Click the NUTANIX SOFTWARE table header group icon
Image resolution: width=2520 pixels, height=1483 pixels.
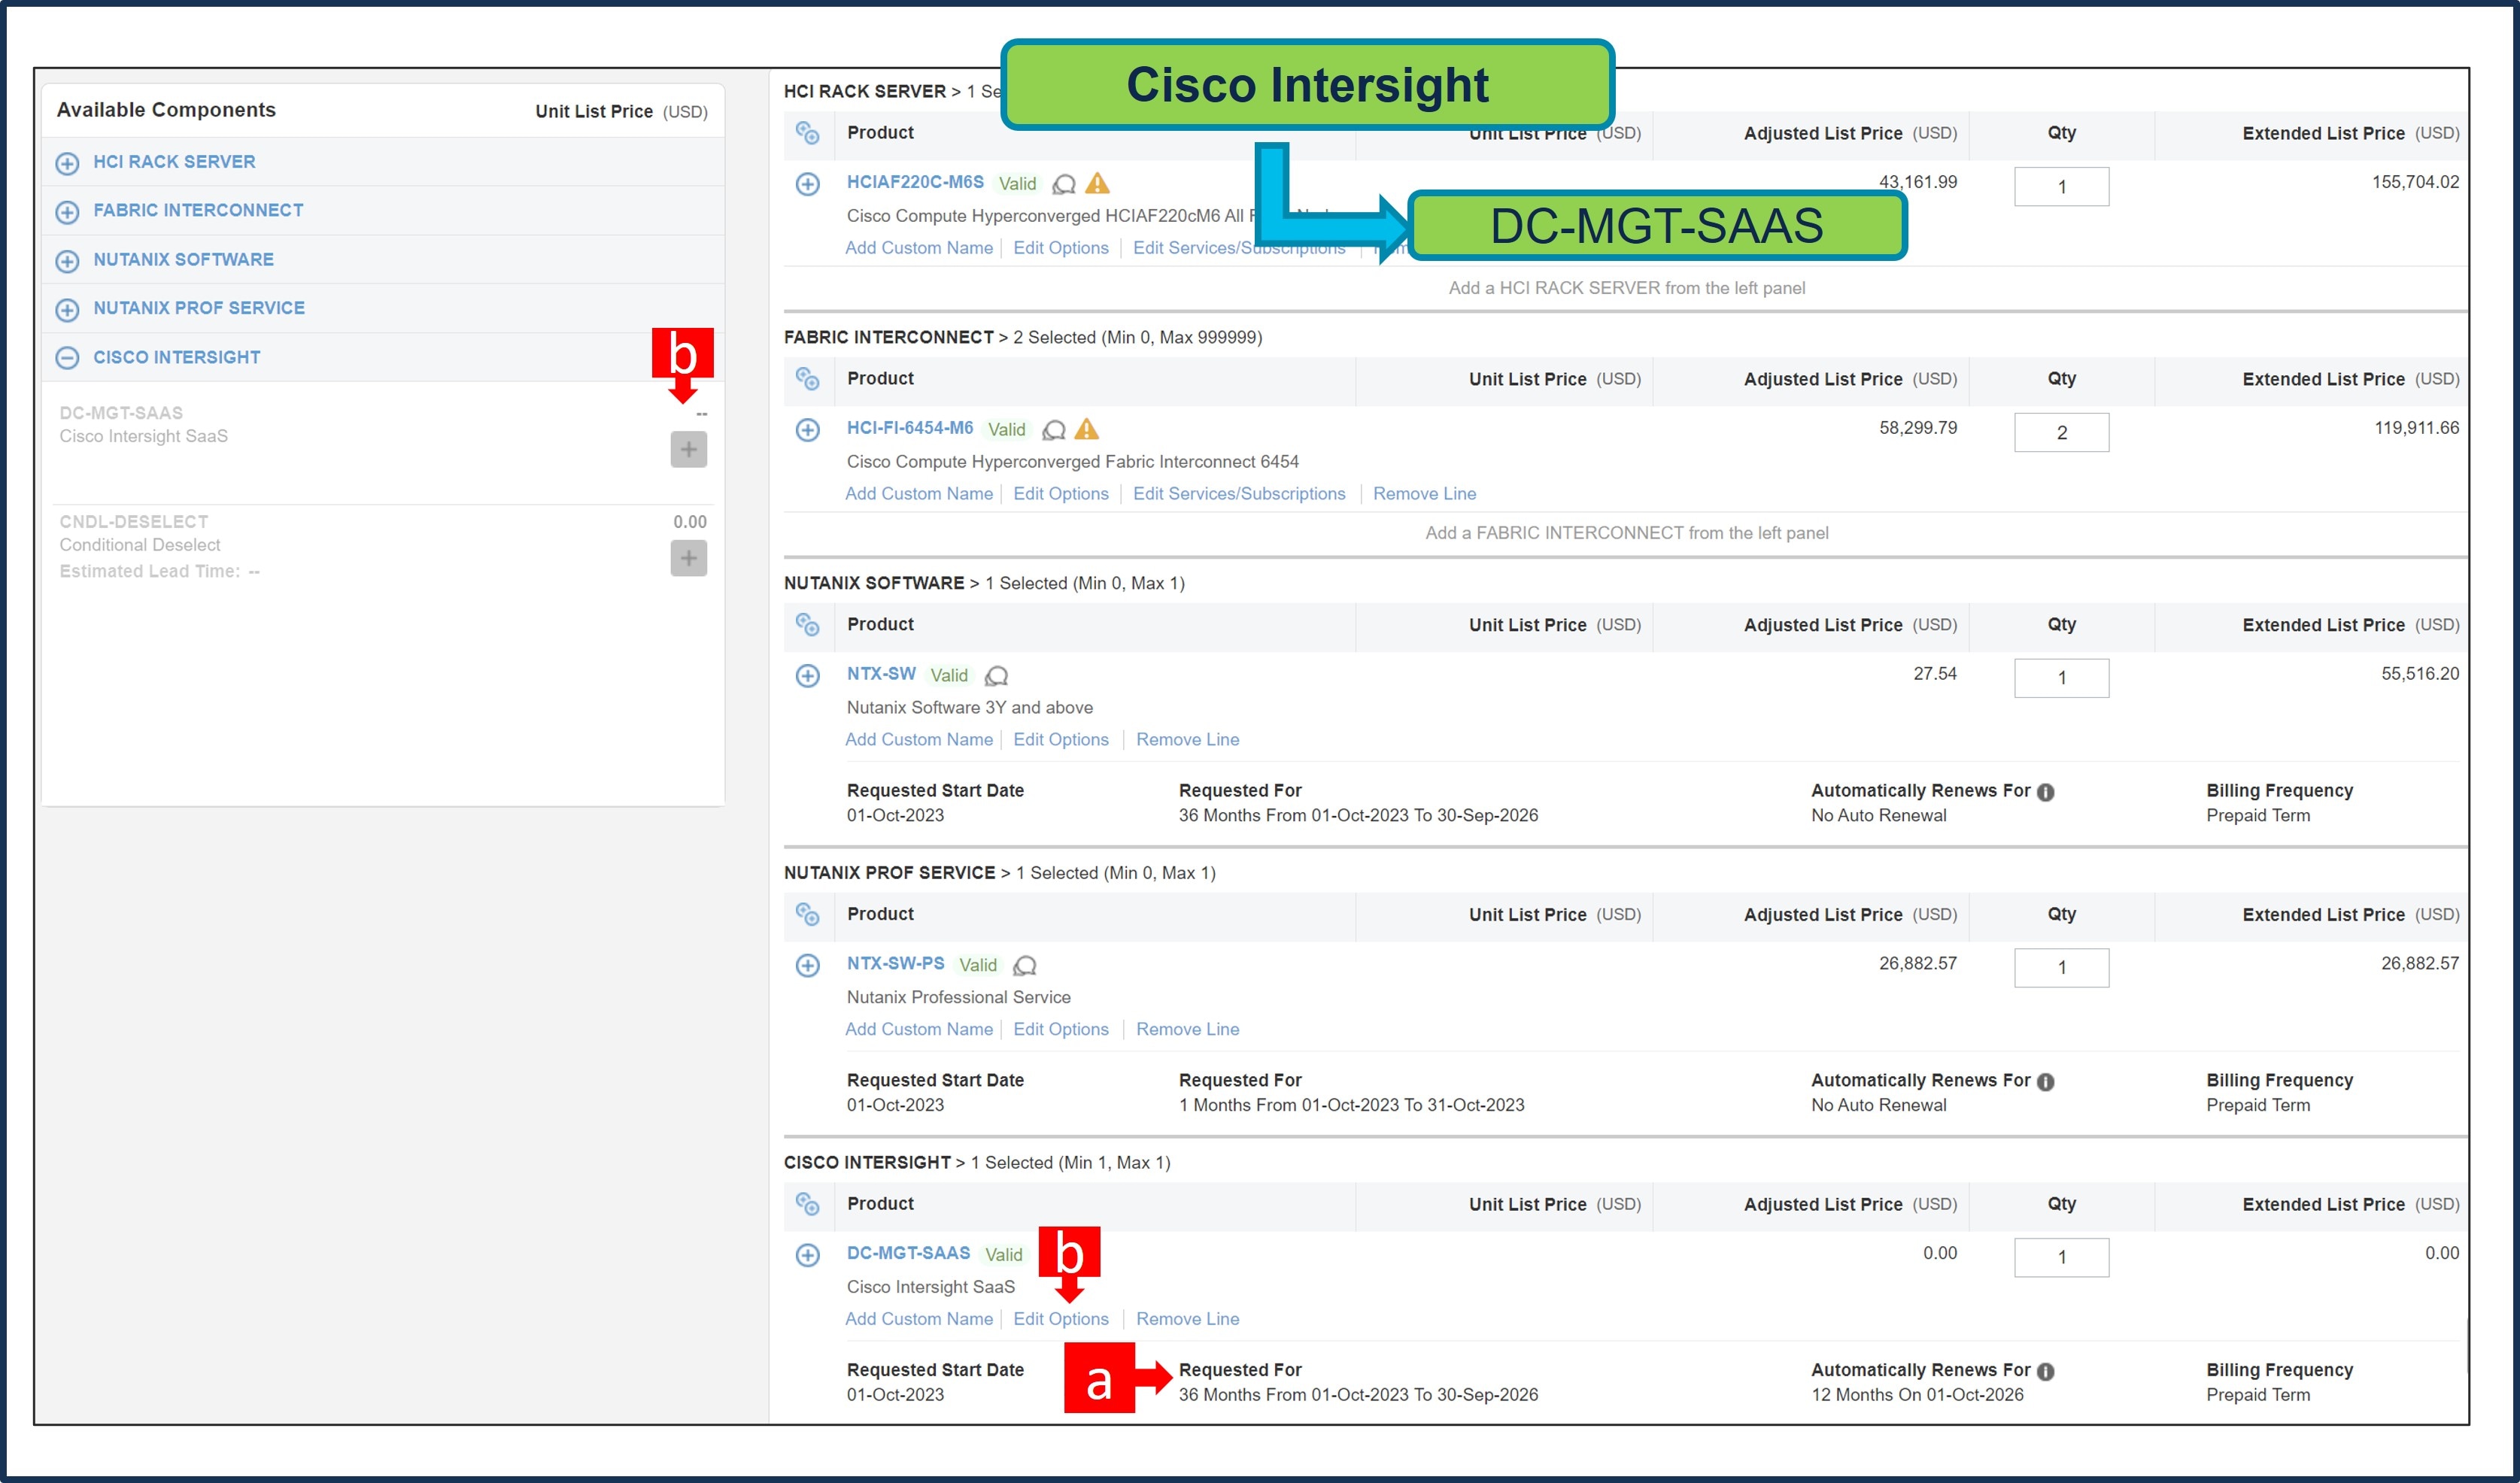[x=807, y=625]
